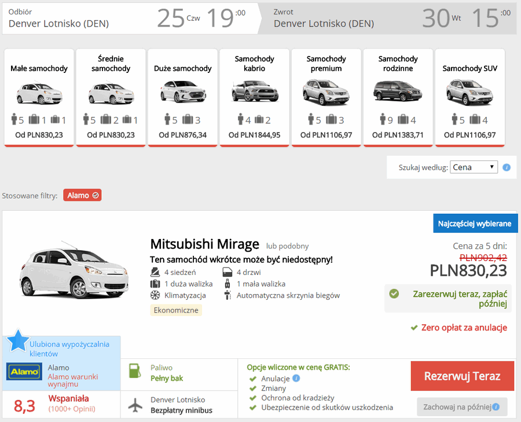Select the Samochody rodzinne category card
The image size is (521, 422).
(398, 97)
